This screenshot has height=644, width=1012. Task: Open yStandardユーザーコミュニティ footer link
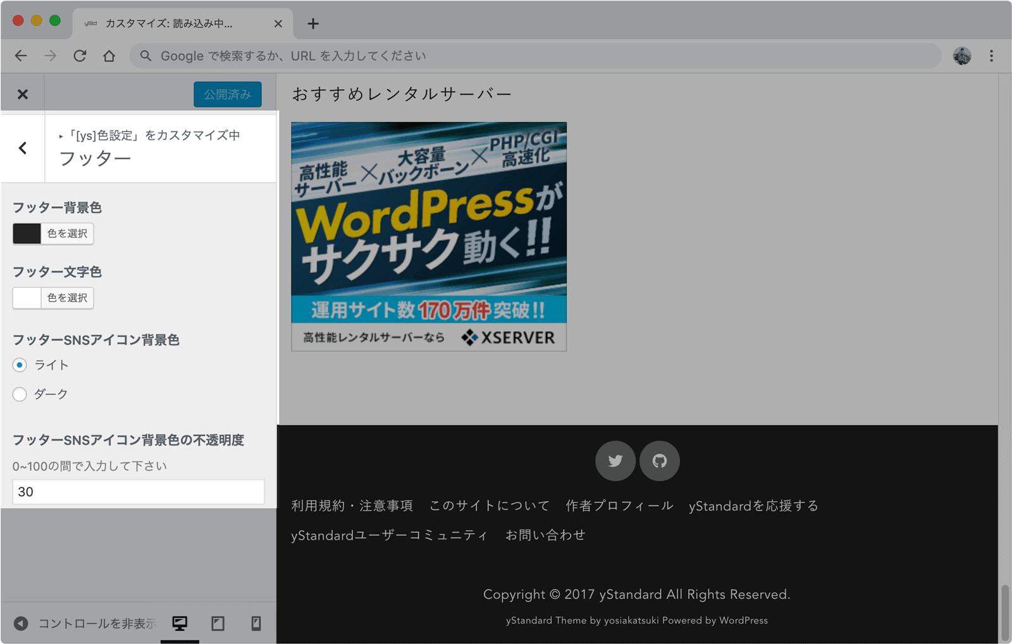pyautogui.click(x=390, y=535)
